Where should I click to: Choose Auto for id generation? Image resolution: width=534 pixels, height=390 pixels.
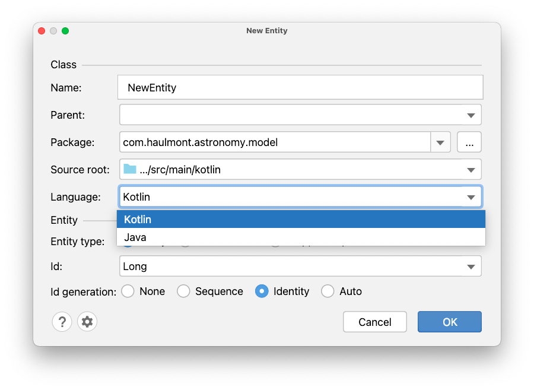(328, 291)
